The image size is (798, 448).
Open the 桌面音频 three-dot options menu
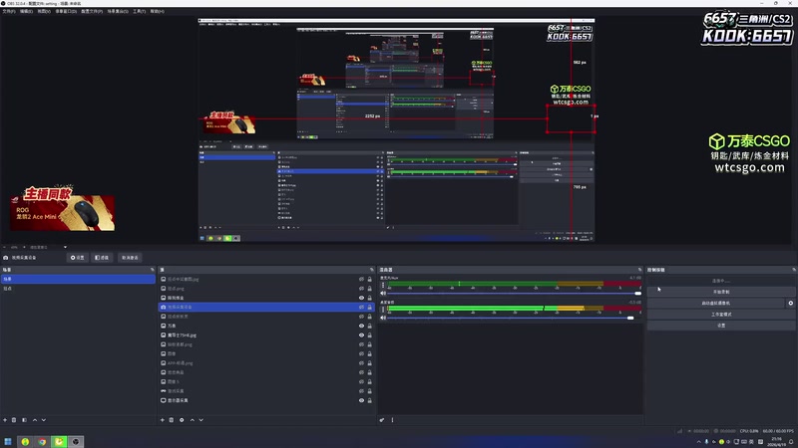click(x=383, y=310)
